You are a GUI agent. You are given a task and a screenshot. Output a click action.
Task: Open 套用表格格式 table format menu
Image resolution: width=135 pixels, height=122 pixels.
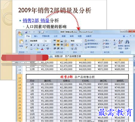click(x=92, y=44)
